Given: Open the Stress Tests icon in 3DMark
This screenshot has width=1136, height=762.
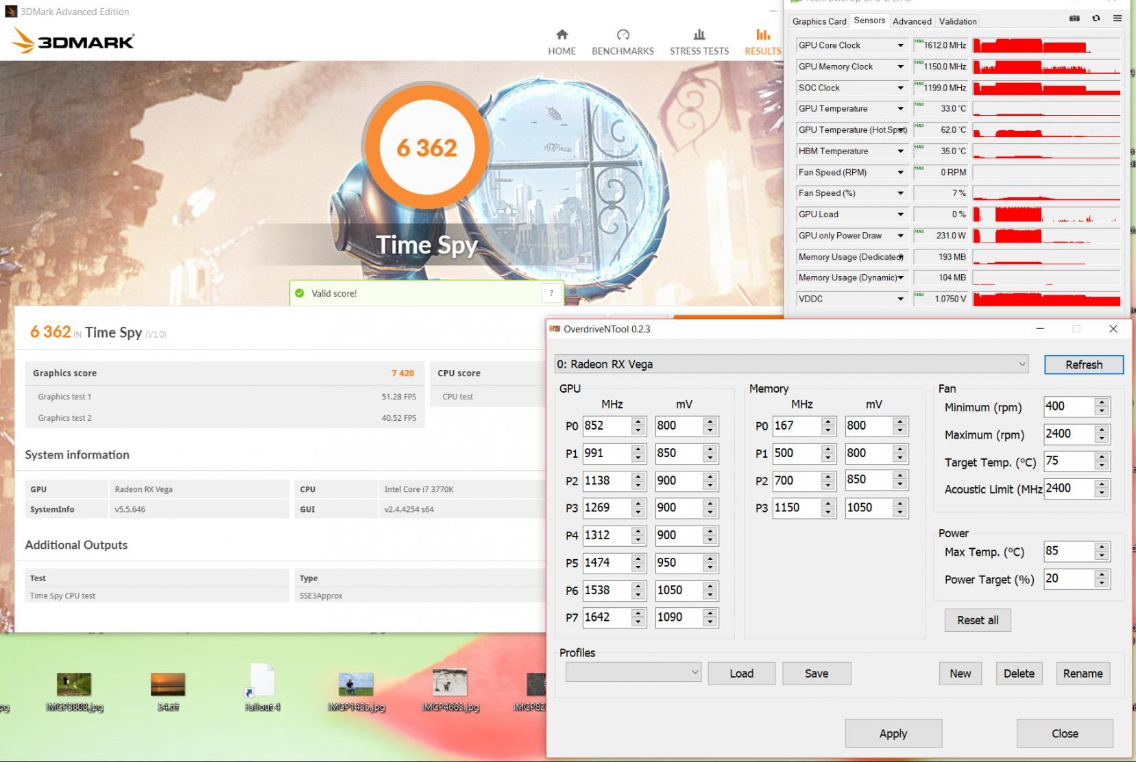Looking at the screenshot, I should tap(699, 34).
